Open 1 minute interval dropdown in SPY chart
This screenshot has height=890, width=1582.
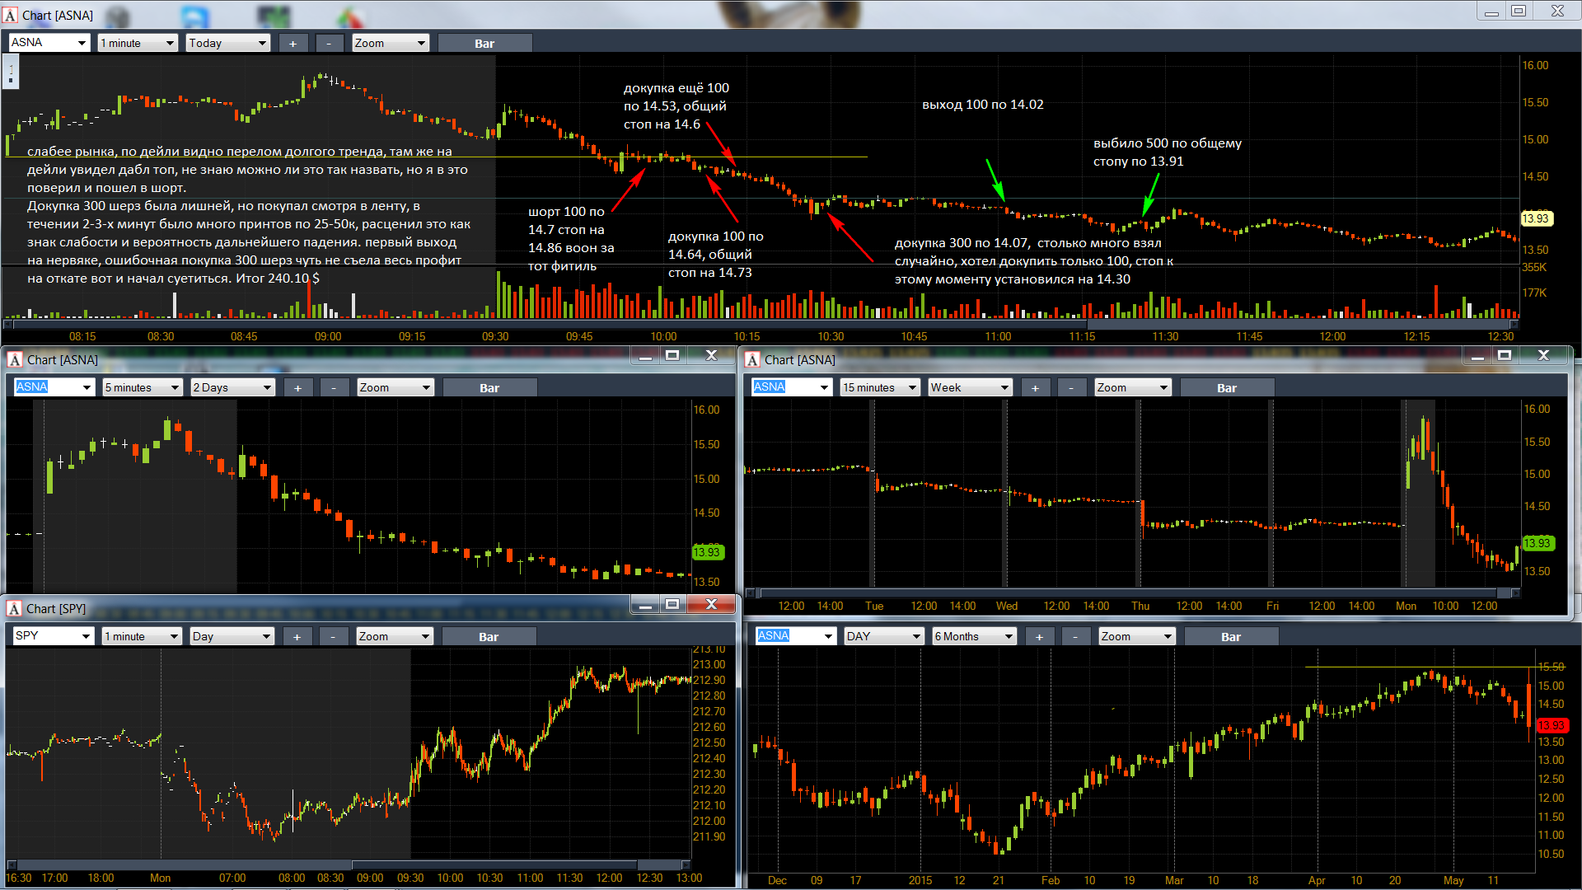[141, 636]
